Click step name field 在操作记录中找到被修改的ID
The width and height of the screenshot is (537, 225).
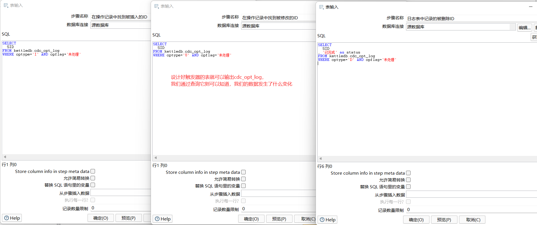(x=278, y=18)
